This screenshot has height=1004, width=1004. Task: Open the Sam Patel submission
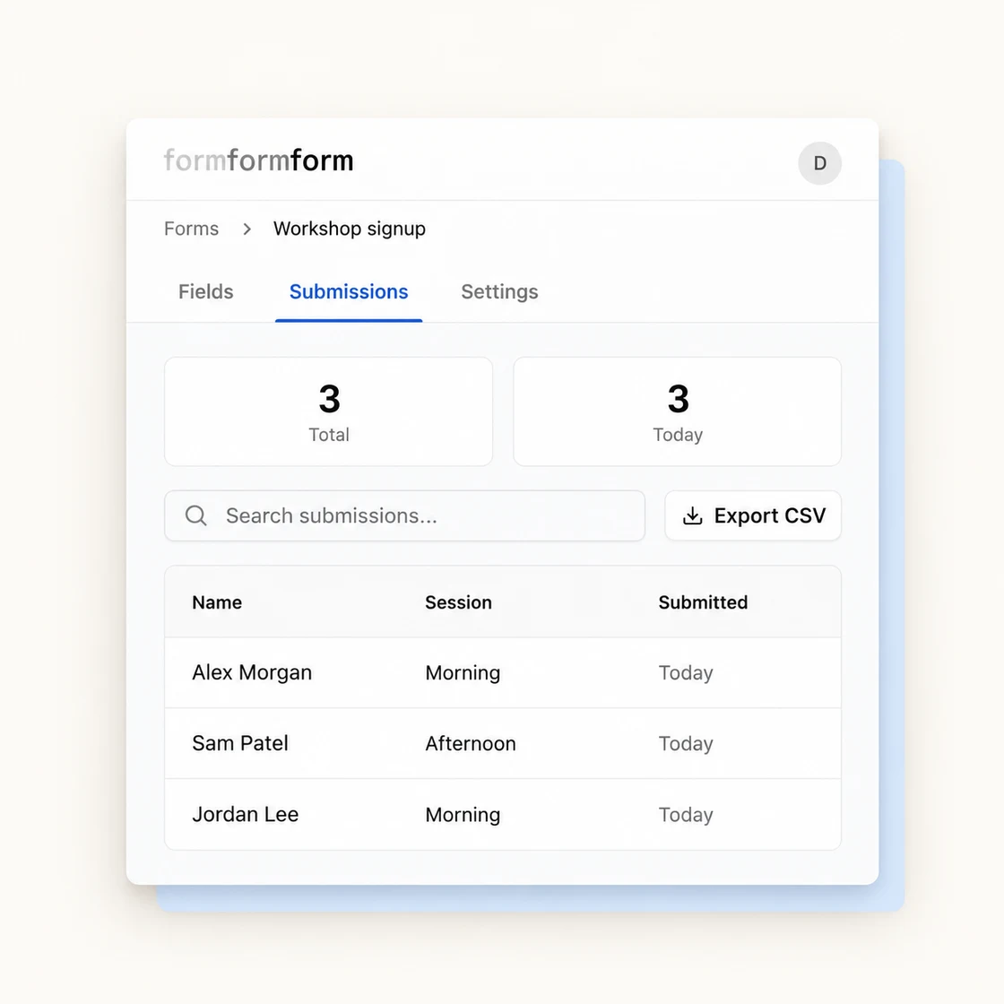point(503,743)
